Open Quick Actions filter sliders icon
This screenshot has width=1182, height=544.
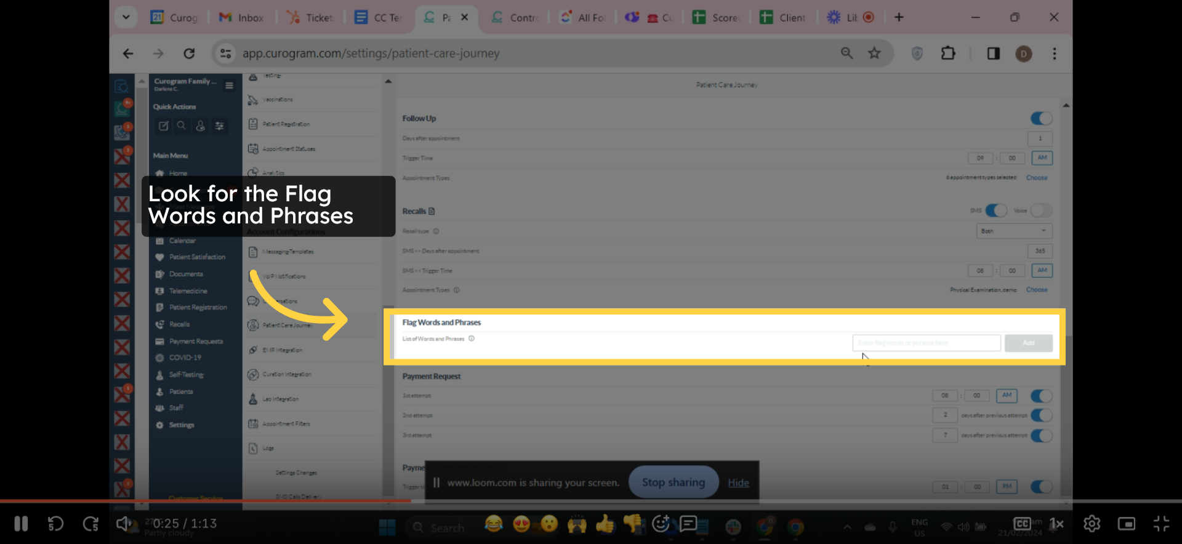pos(219,126)
